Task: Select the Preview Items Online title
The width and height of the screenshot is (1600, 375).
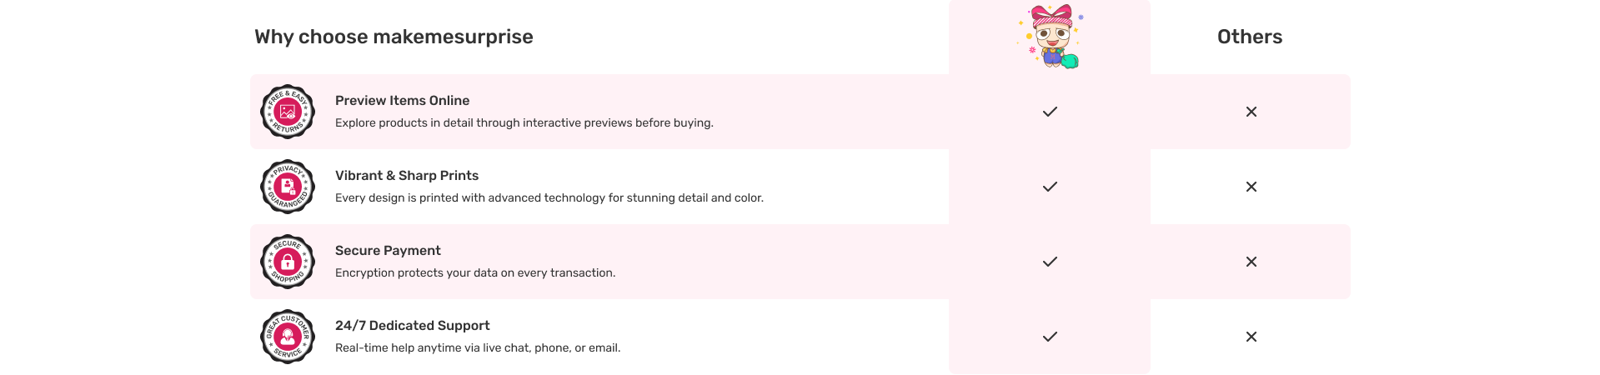Action: (402, 101)
